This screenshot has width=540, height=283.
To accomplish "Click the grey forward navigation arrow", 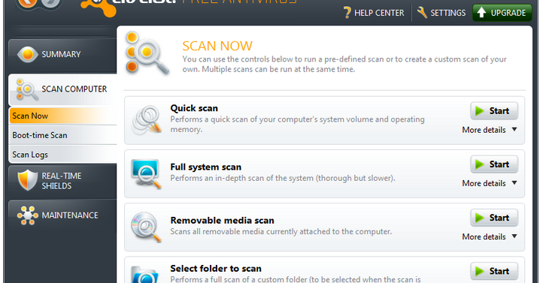I will 51,4.
